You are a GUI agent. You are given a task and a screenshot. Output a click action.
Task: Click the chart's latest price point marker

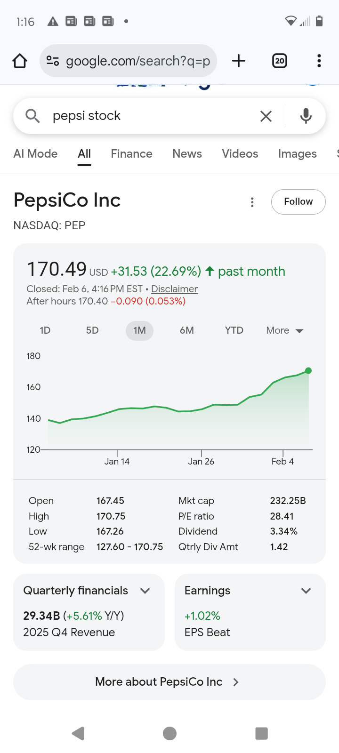pos(308,371)
